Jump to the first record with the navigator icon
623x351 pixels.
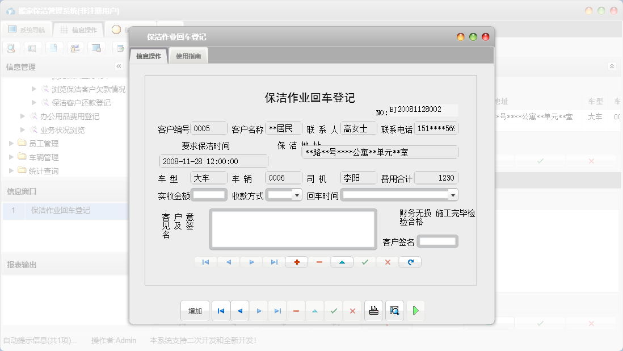205,262
